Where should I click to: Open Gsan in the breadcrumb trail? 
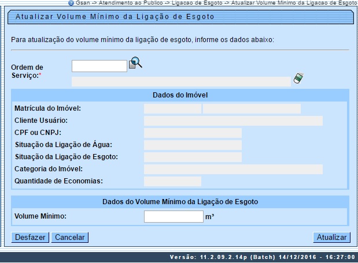[82, 3]
